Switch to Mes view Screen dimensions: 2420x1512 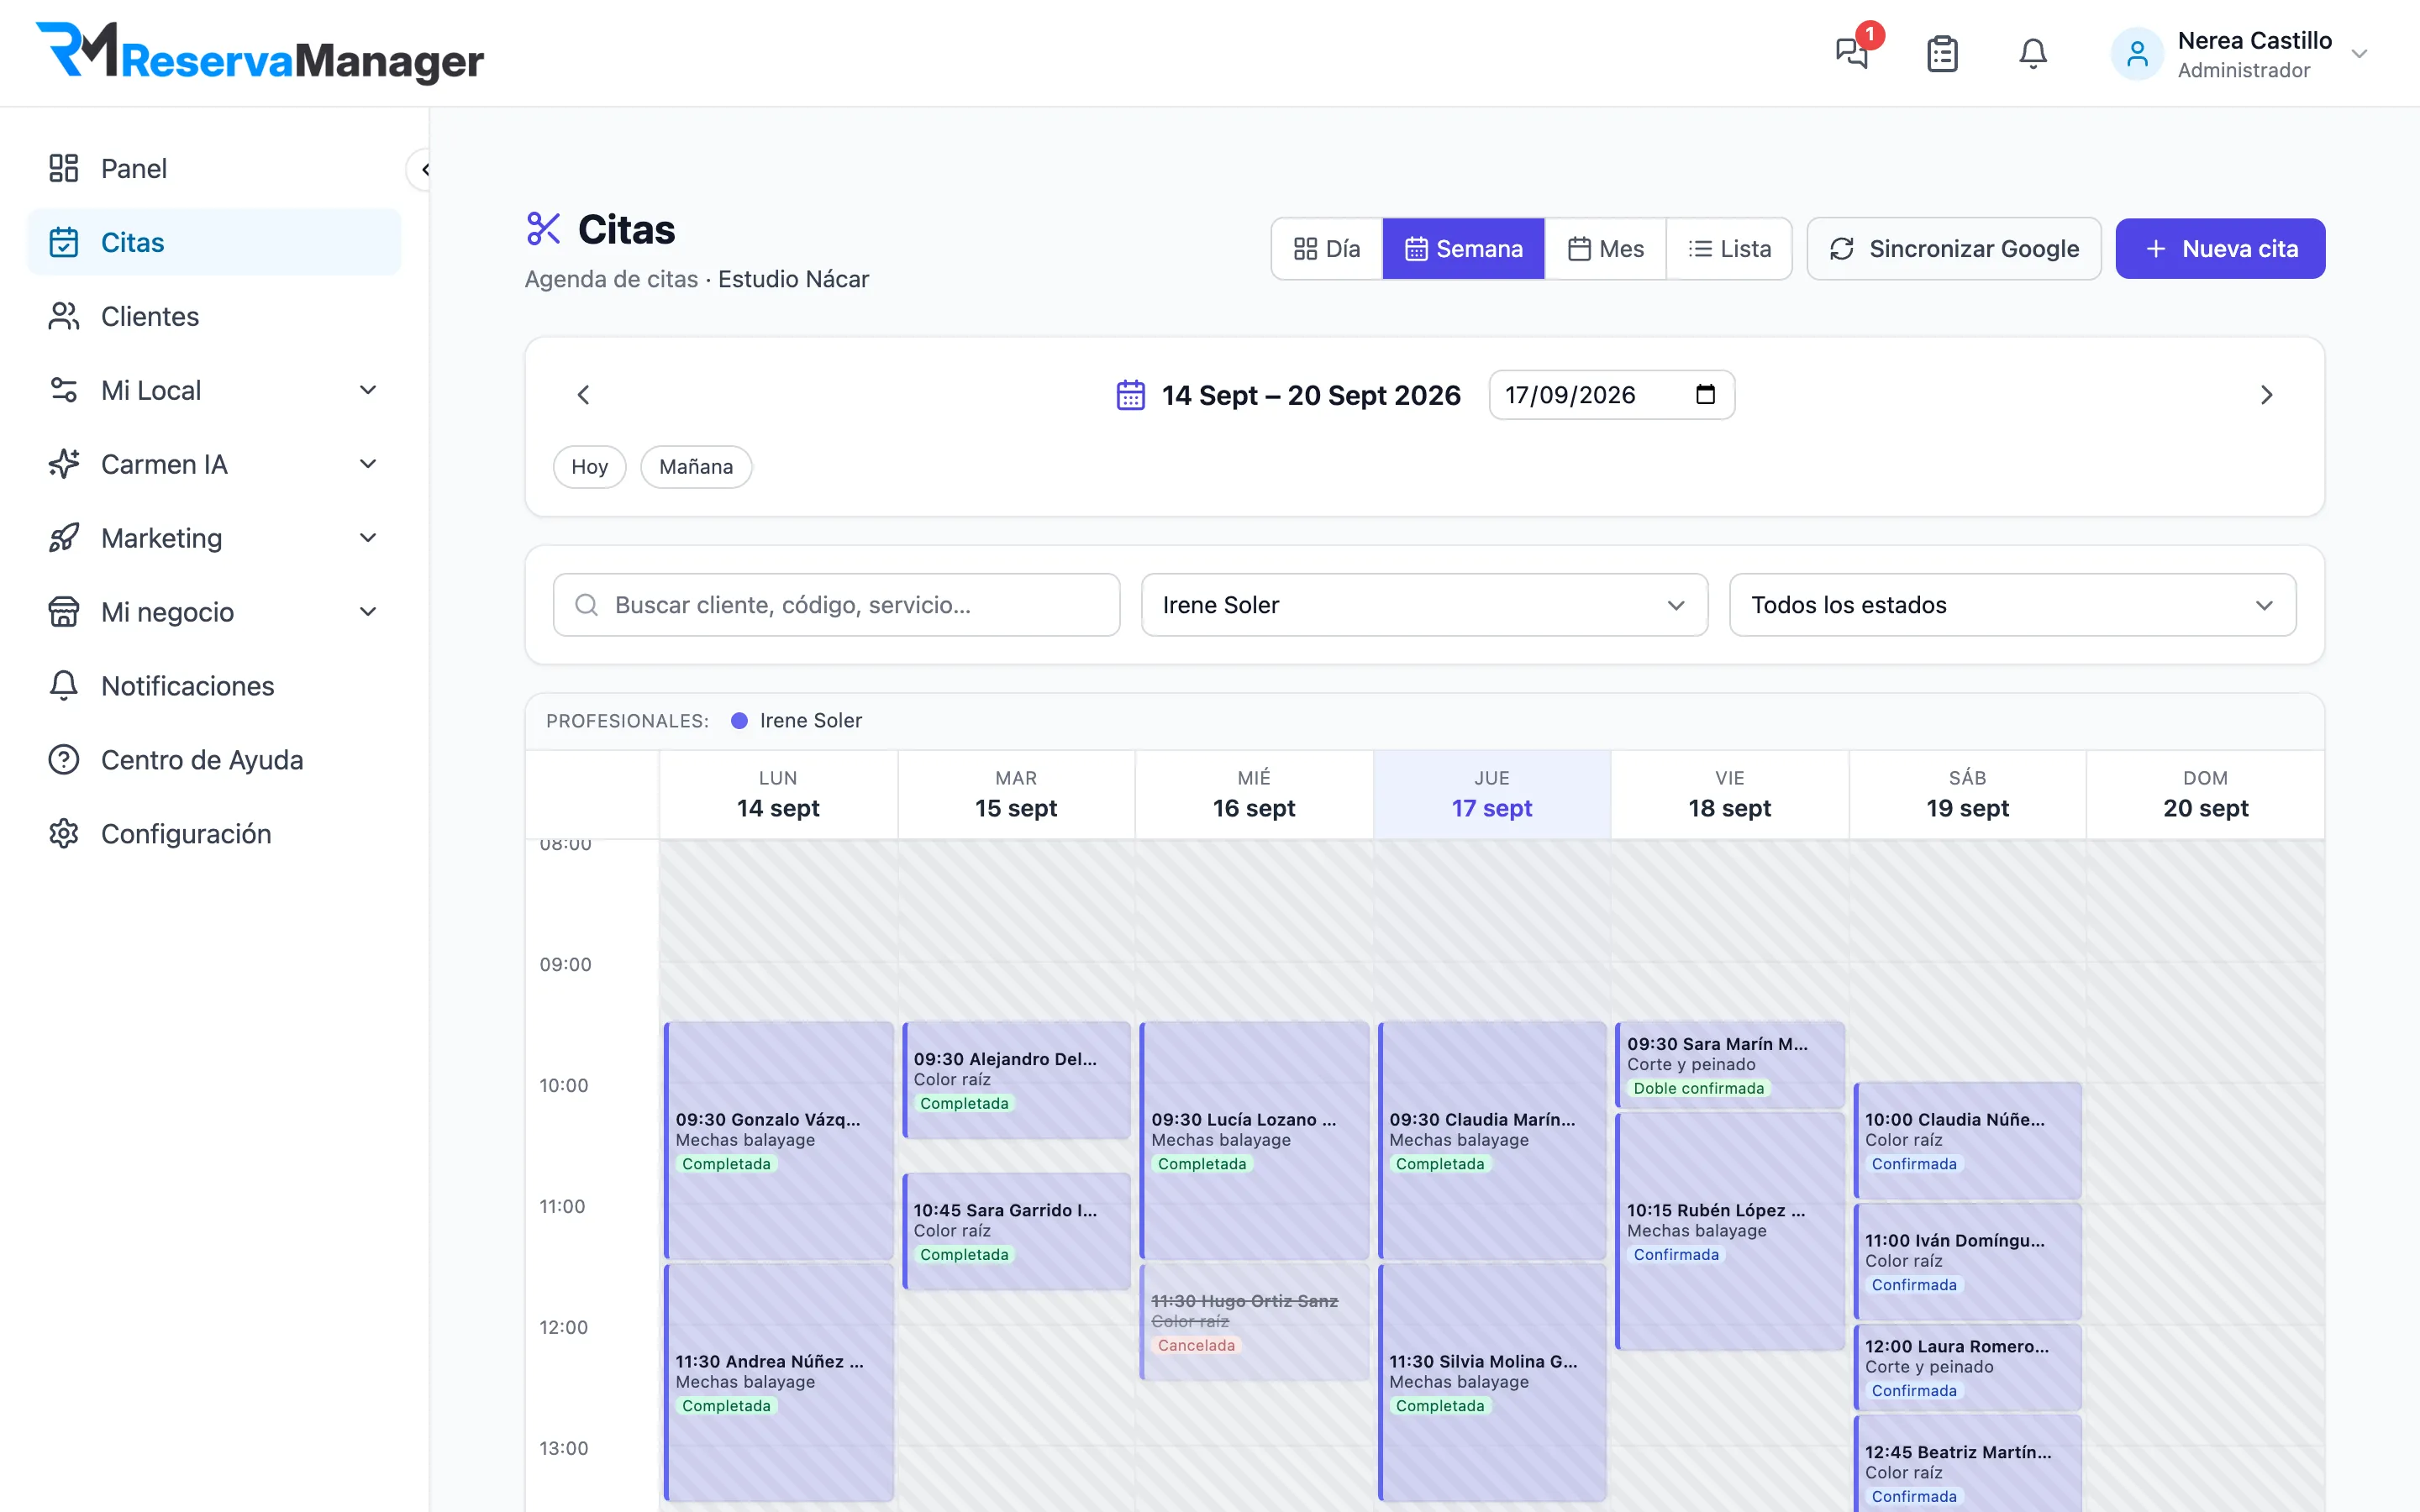click(x=1605, y=249)
